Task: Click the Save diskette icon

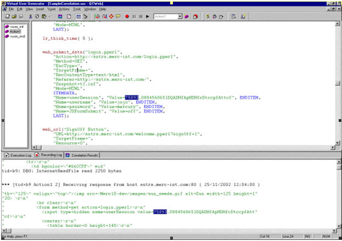Action: [21, 16]
